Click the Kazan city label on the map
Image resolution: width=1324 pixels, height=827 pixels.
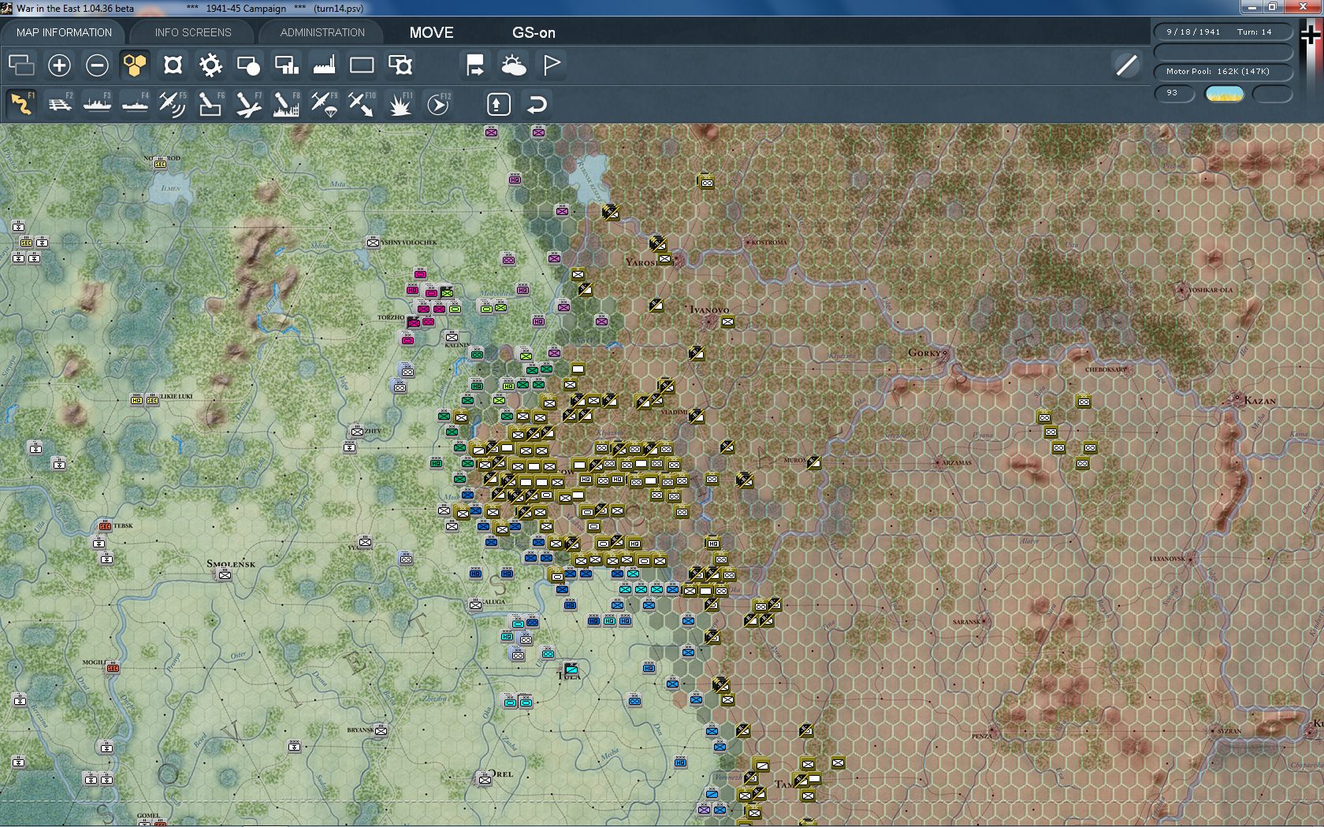(x=1259, y=400)
